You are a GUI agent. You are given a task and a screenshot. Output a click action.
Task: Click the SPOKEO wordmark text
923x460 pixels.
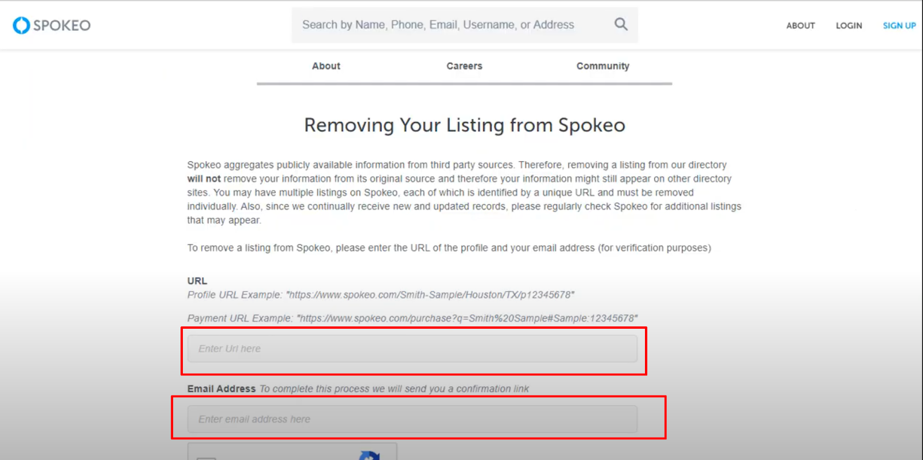pos(62,25)
